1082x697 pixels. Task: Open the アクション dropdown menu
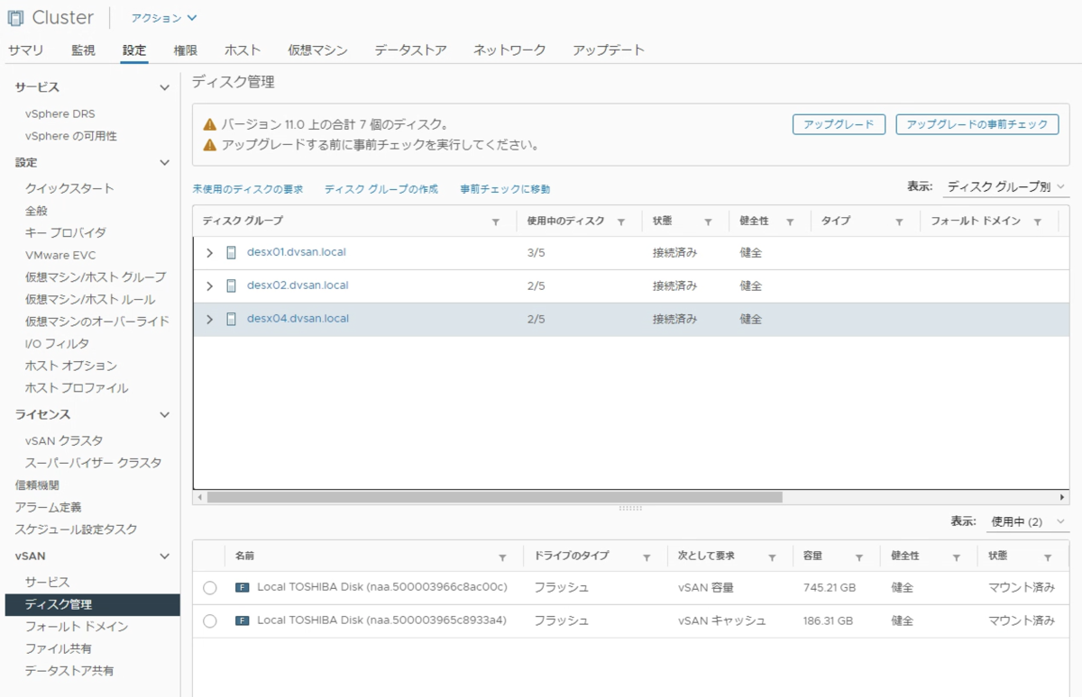164,18
